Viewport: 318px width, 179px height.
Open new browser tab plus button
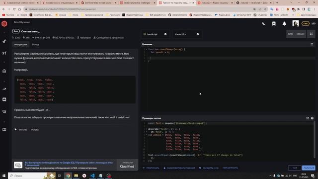(277, 3)
